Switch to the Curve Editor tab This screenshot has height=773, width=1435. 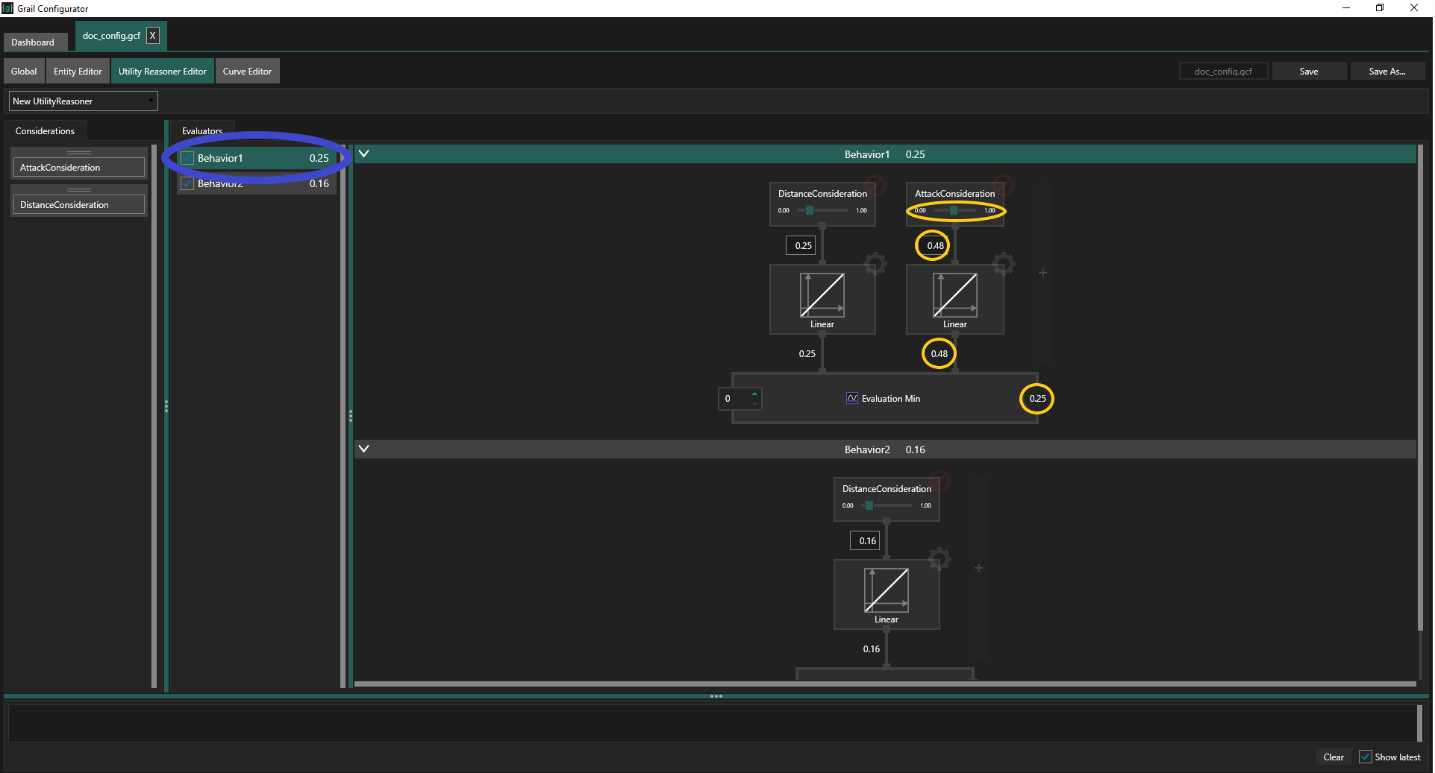(247, 72)
